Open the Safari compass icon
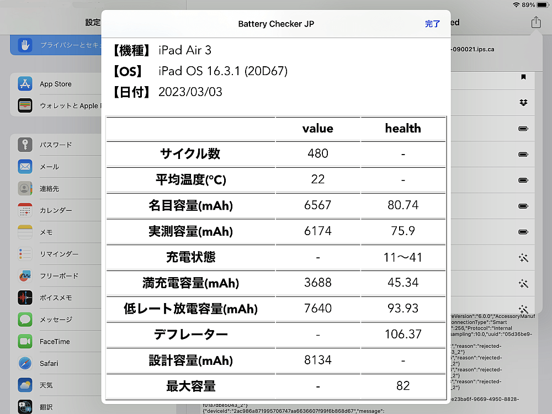This screenshot has width=552, height=414. [25, 363]
